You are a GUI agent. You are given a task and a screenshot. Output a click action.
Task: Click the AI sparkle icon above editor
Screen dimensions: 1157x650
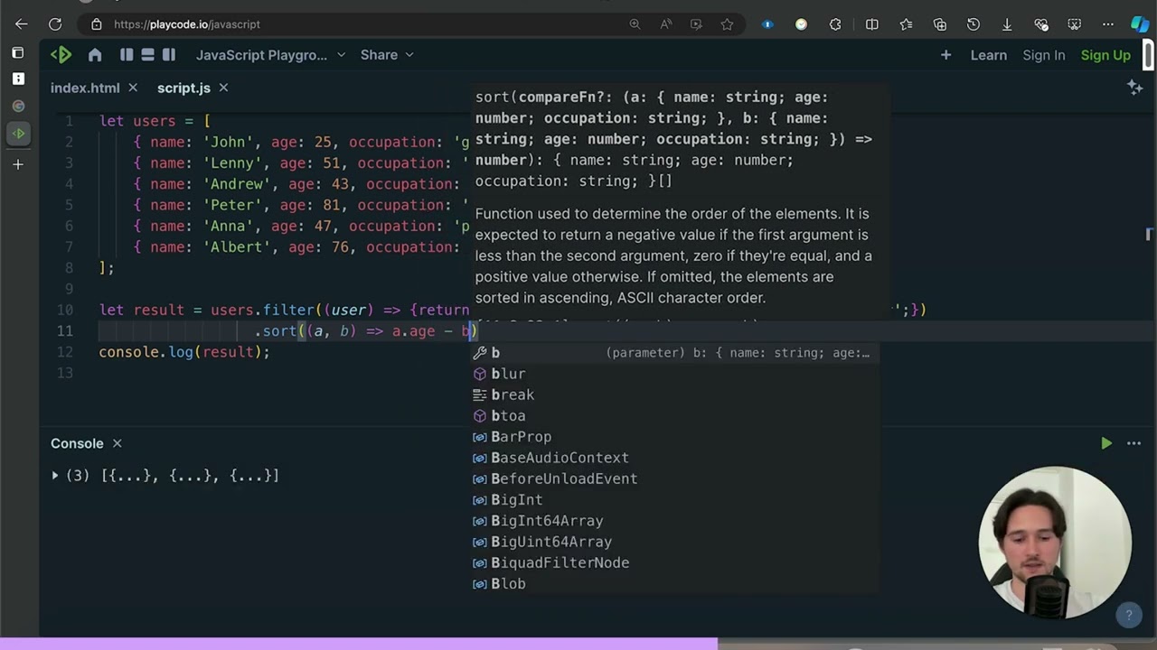pos(1134,88)
